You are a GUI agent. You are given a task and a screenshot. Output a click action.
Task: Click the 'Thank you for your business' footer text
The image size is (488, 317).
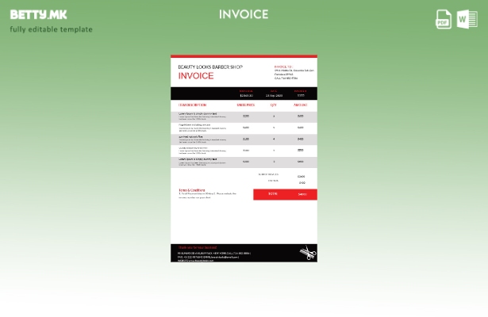coord(197,247)
